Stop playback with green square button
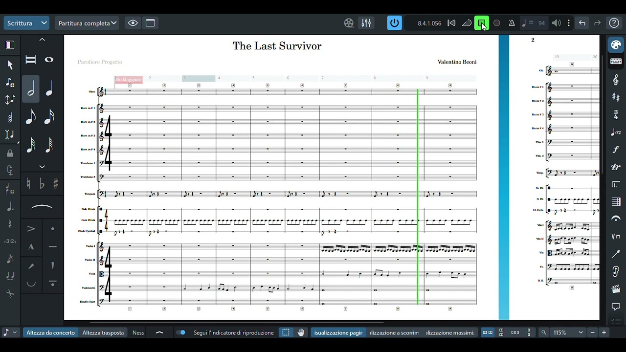The height and width of the screenshot is (352, 626). pos(482,23)
